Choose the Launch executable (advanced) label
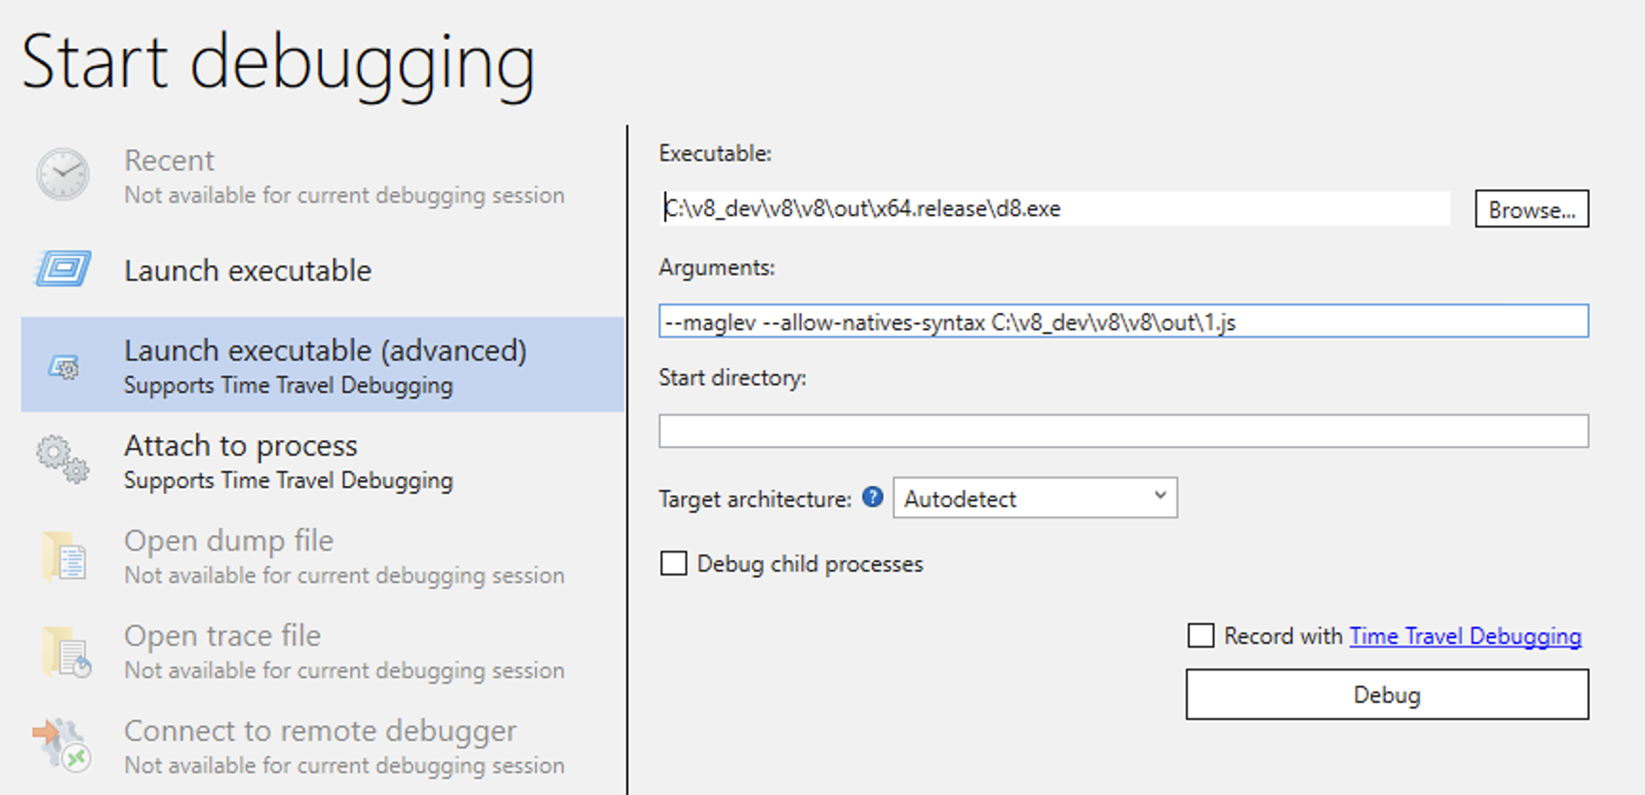This screenshot has width=1645, height=795. (325, 351)
